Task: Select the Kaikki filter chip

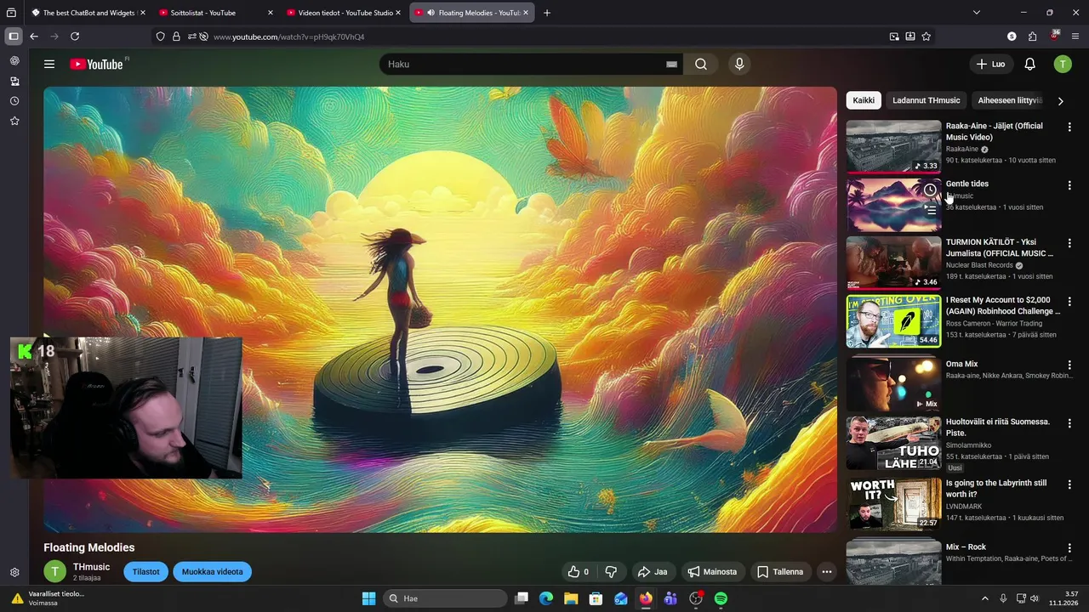Action: coord(864,100)
